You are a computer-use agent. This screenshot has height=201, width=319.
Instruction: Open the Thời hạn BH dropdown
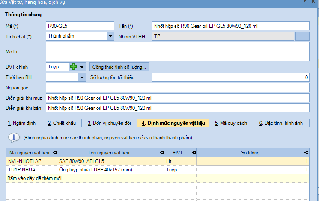point(82,77)
